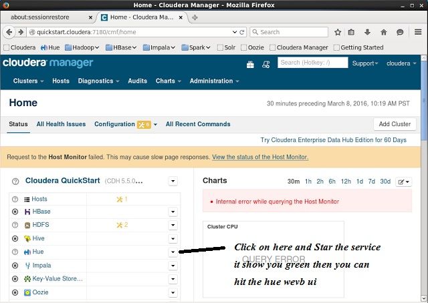The height and width of the screenshot is (303, 428).
Task: Open the Clusters menu
Action: pos(28,81)
